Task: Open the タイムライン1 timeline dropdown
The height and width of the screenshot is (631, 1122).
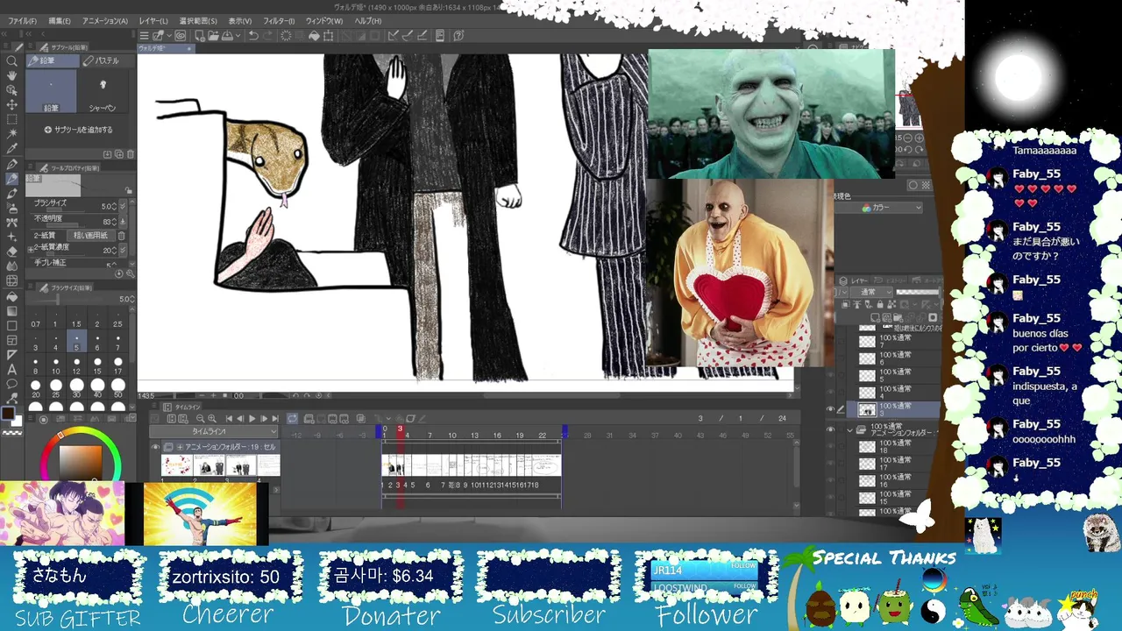Action: coord(215,432)
